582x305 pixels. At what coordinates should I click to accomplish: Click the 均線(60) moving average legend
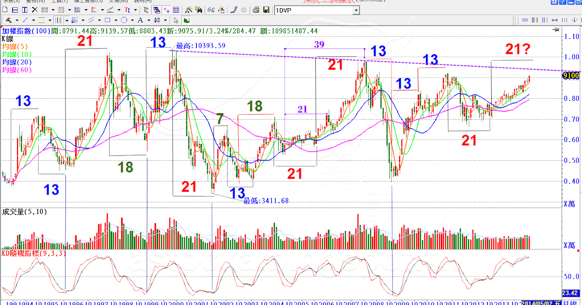point(17,70)
